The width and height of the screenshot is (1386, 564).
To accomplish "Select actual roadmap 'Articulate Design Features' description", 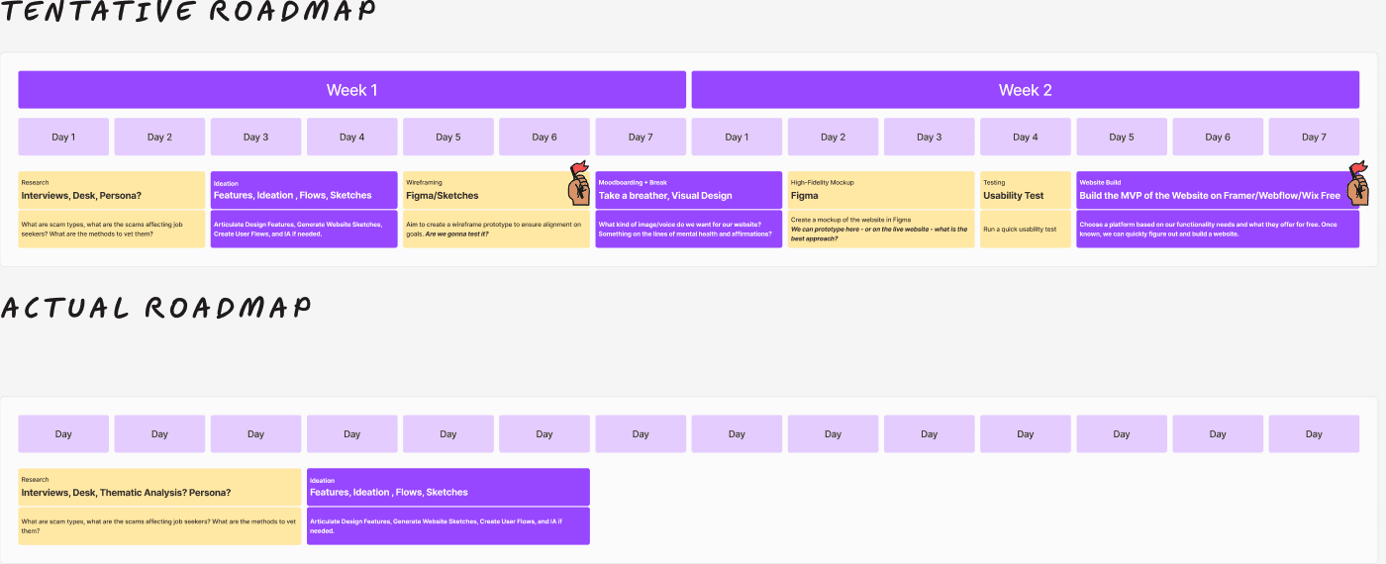I will point(448,526).
